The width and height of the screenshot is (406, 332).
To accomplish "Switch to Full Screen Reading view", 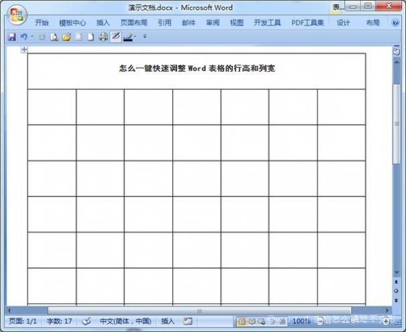I will tap(252, 321).
